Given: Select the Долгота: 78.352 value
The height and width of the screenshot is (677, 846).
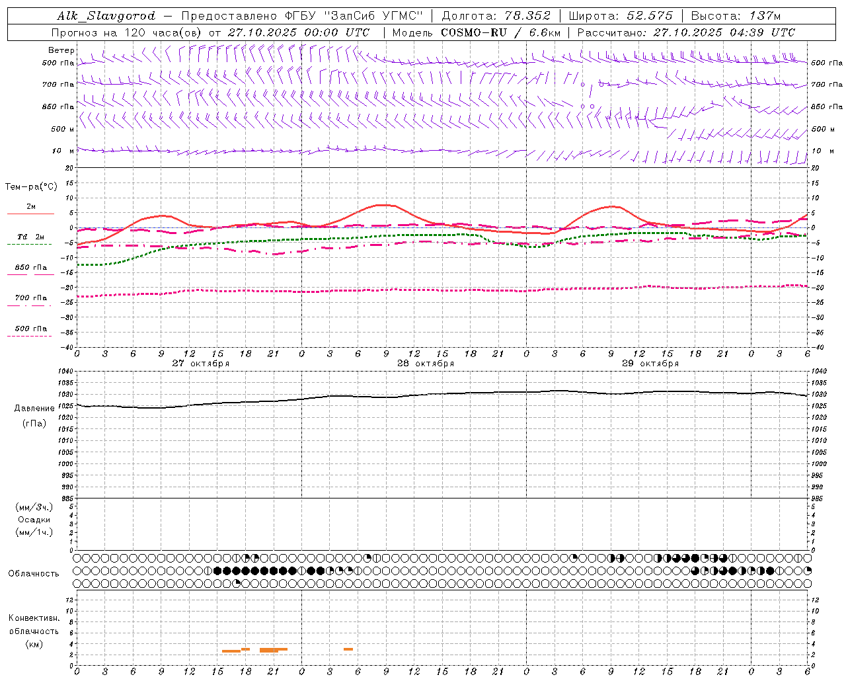Looking at the screenshot, I should click(496, 16).
